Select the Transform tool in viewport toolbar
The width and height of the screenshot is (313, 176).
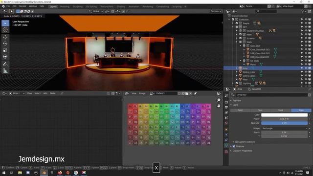tap(5, 57)
